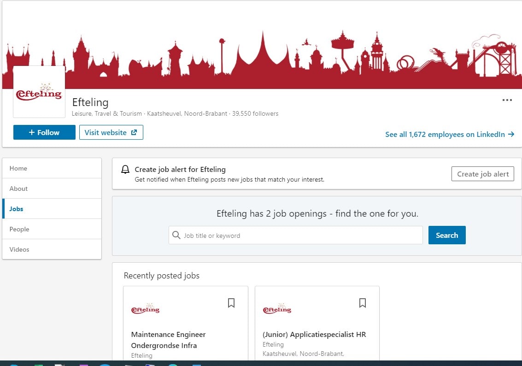Save the Maintenance Engineer job with bookmark icon
Viewport: 522px width, 366px height.
(231, 303)
